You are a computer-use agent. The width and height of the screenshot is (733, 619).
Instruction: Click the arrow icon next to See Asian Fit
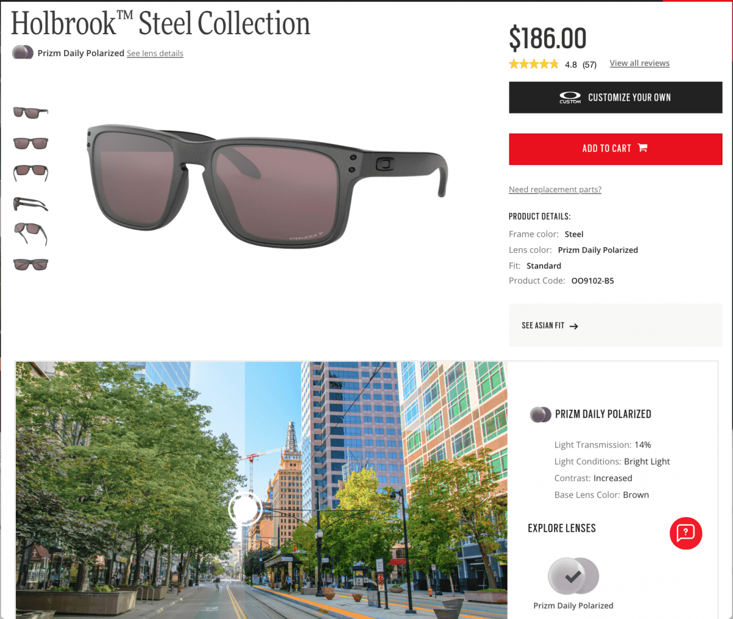(x=574, y=326)
